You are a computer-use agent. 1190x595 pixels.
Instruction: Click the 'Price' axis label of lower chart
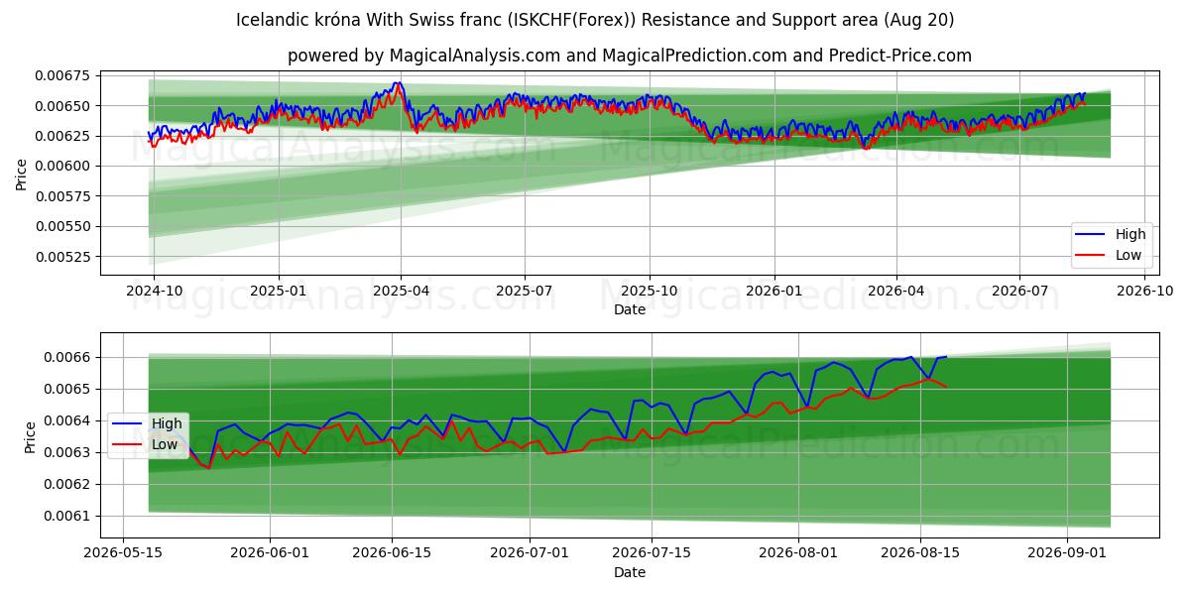coord(30,437)
